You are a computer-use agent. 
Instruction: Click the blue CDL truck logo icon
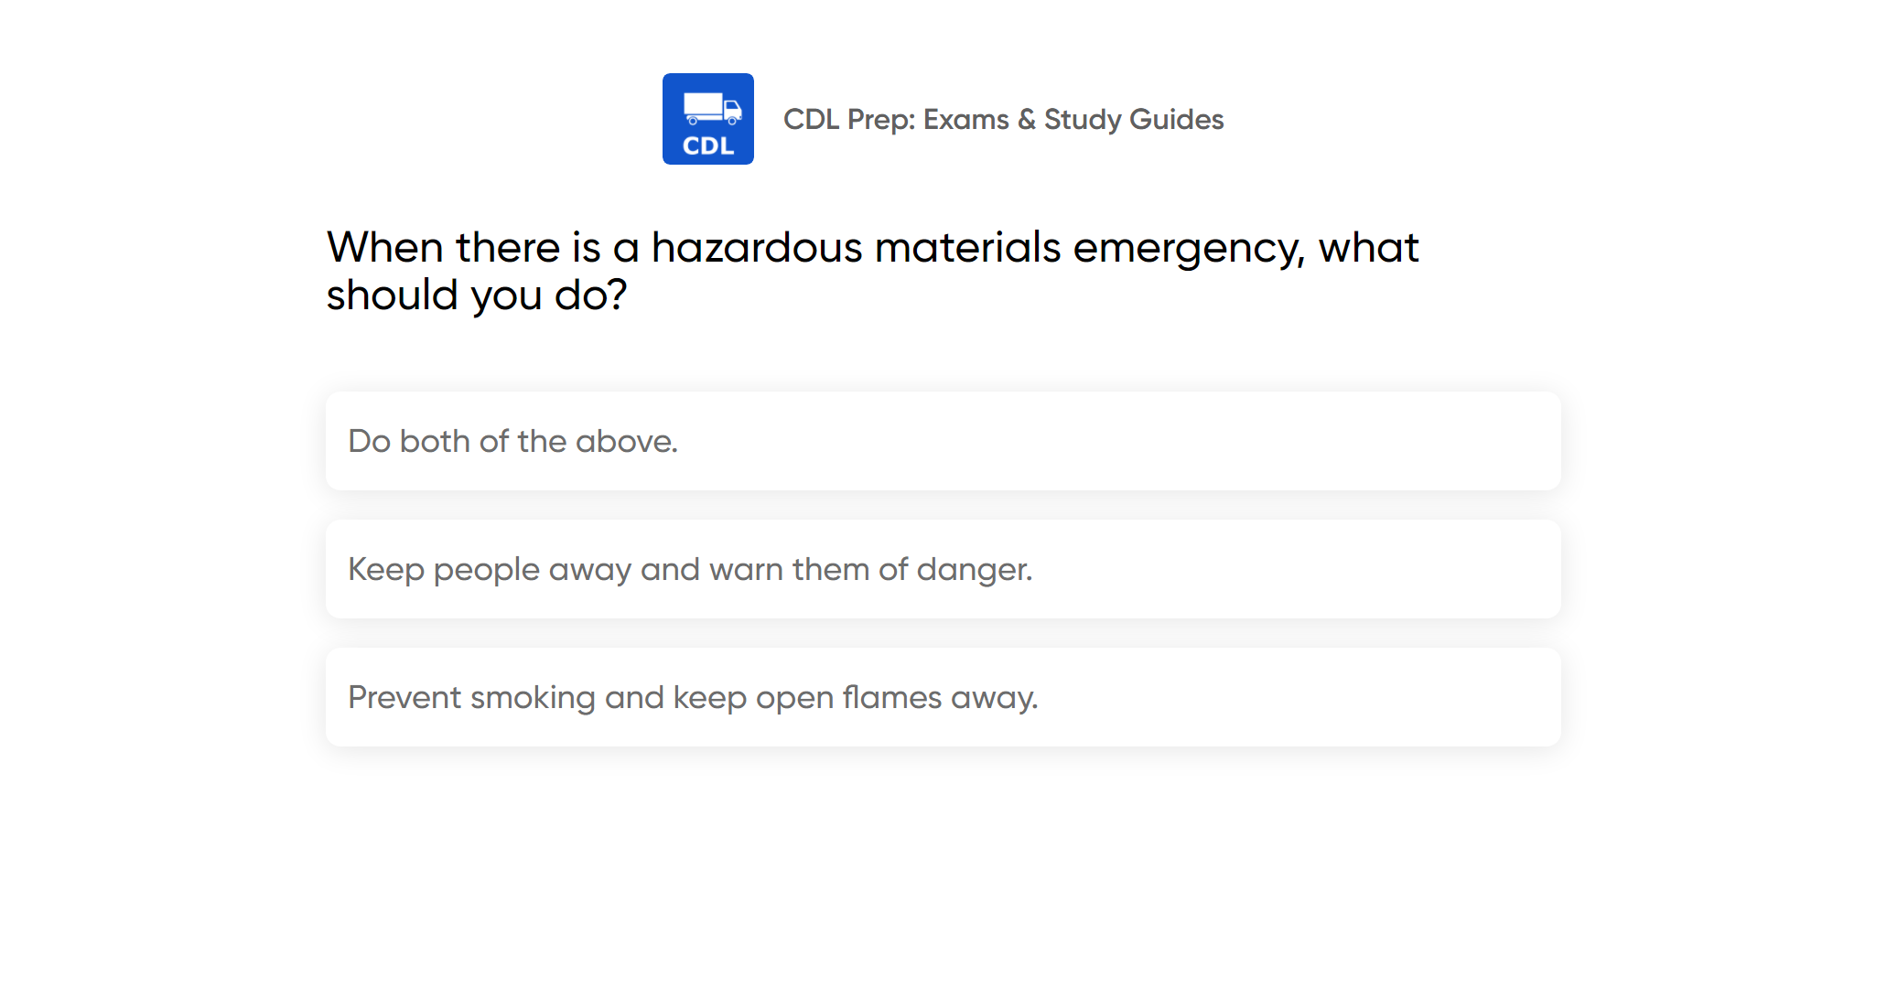point(707,119)
